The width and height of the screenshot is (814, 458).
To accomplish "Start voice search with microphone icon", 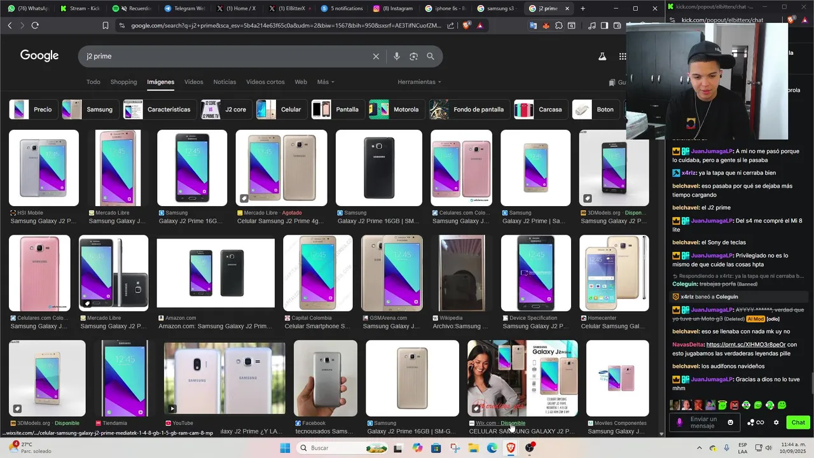I will 396,57.
